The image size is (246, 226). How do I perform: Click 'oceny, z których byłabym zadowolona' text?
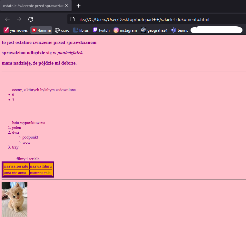(44, 90)
